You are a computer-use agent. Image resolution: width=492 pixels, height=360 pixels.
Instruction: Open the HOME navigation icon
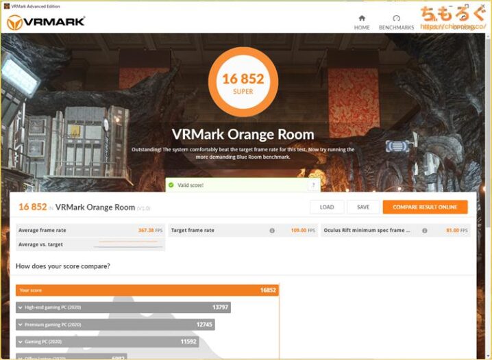tap(362, 18)
